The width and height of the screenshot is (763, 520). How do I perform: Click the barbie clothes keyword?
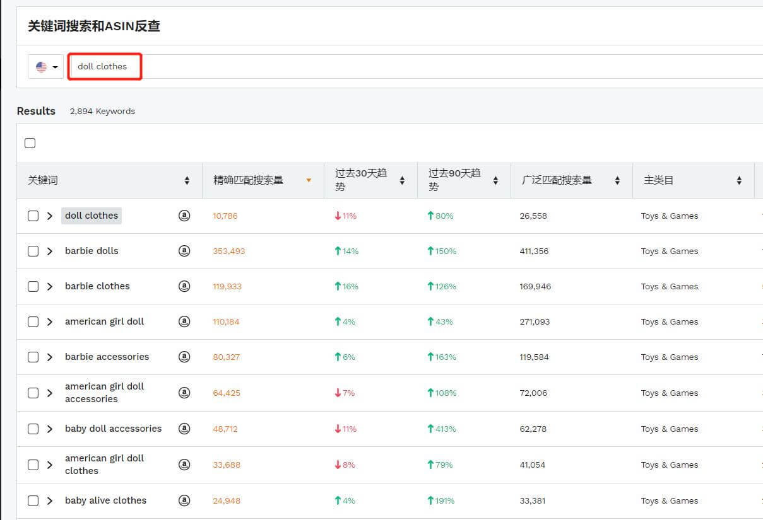coord(97,286)
